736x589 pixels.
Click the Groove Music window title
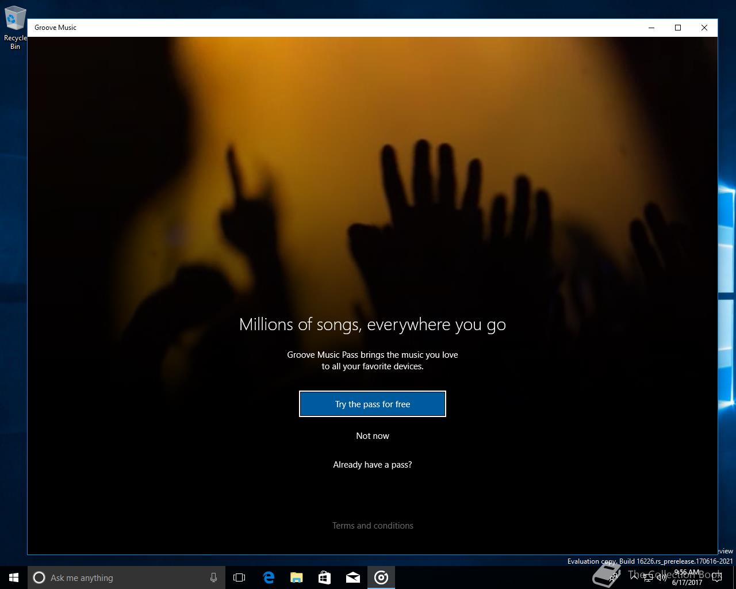point(55,28)
